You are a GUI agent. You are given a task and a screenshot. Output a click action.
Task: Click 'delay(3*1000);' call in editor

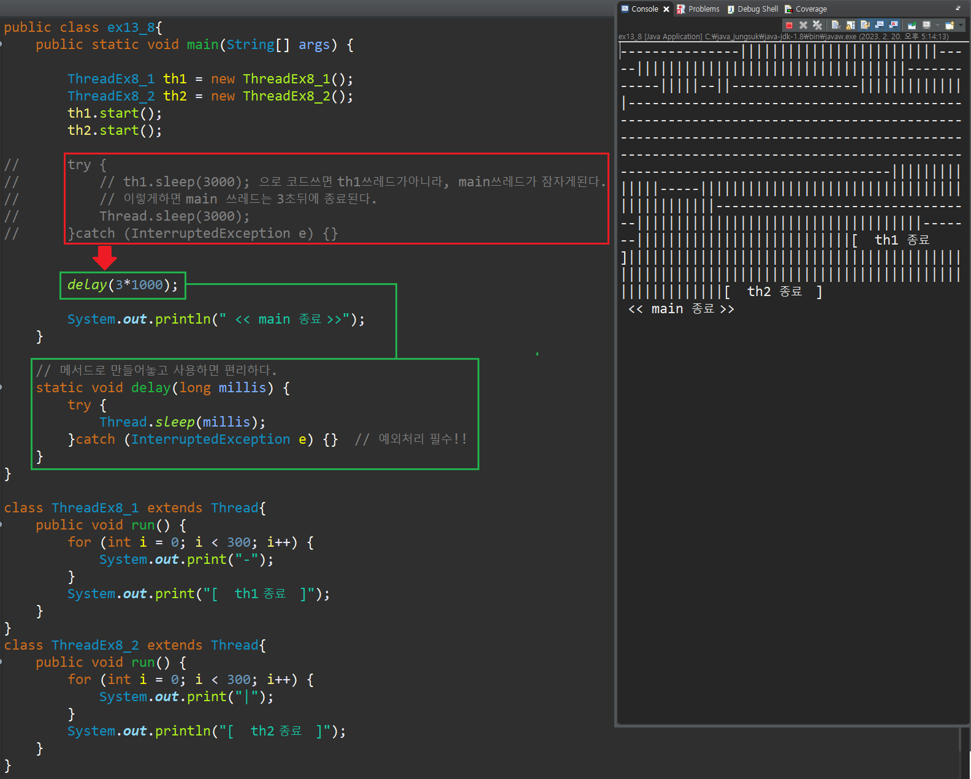(x=123, y=285)
